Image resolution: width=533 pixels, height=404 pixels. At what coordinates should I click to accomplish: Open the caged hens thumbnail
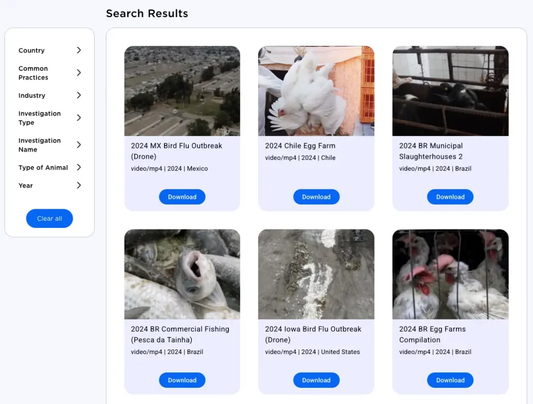tap(450, 274)
